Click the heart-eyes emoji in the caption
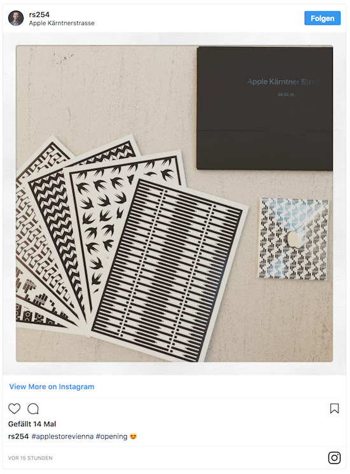The width and height of the screenshot is (350, 474). coord(133,436)
